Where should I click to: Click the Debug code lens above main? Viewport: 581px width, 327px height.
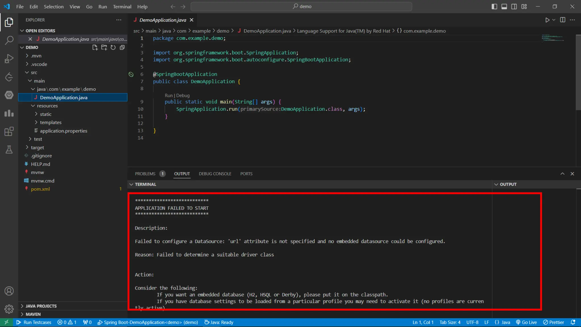(x=183, y=95)
